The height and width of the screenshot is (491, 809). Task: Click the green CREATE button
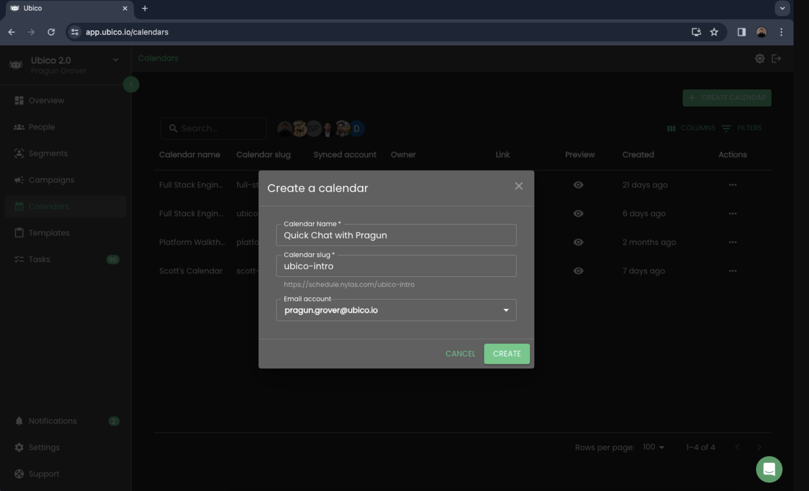point(507,354)
